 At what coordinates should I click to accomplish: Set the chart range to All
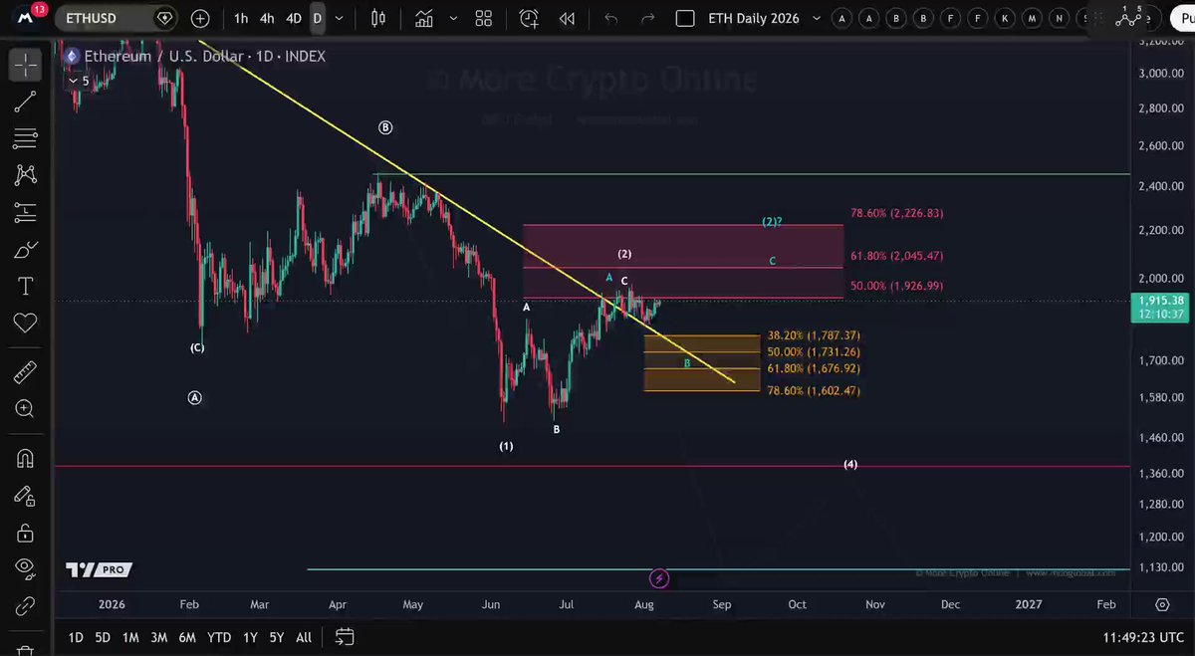coord(304,637)
